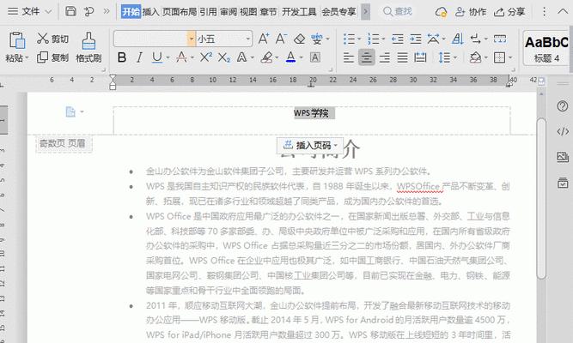The image size is (573, 343).
Task: Click the 协作 button
Action: 471,12
